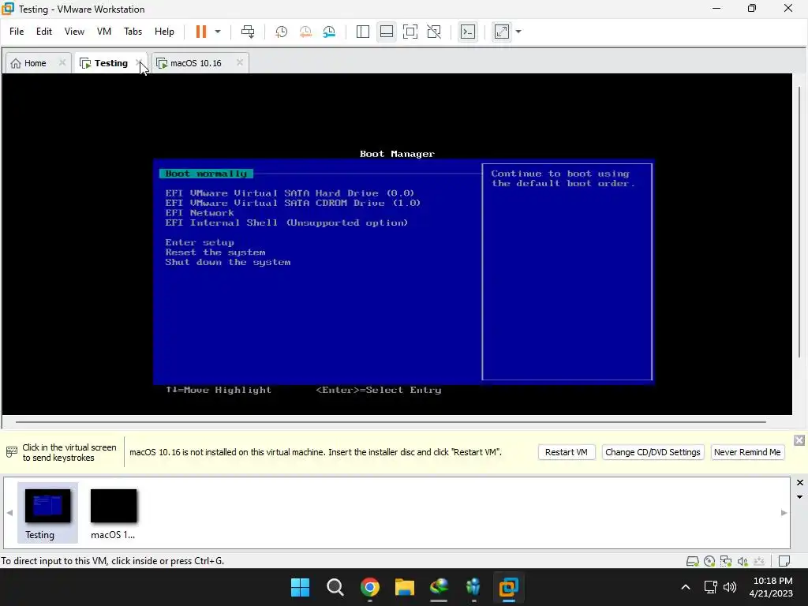Close the Home tab
The width and height of the screenshot is (808, 606).
click(62, 62)
